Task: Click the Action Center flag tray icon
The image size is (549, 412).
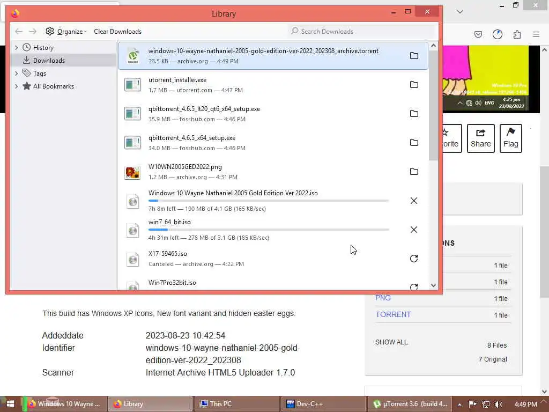Action: click(473, 404)
